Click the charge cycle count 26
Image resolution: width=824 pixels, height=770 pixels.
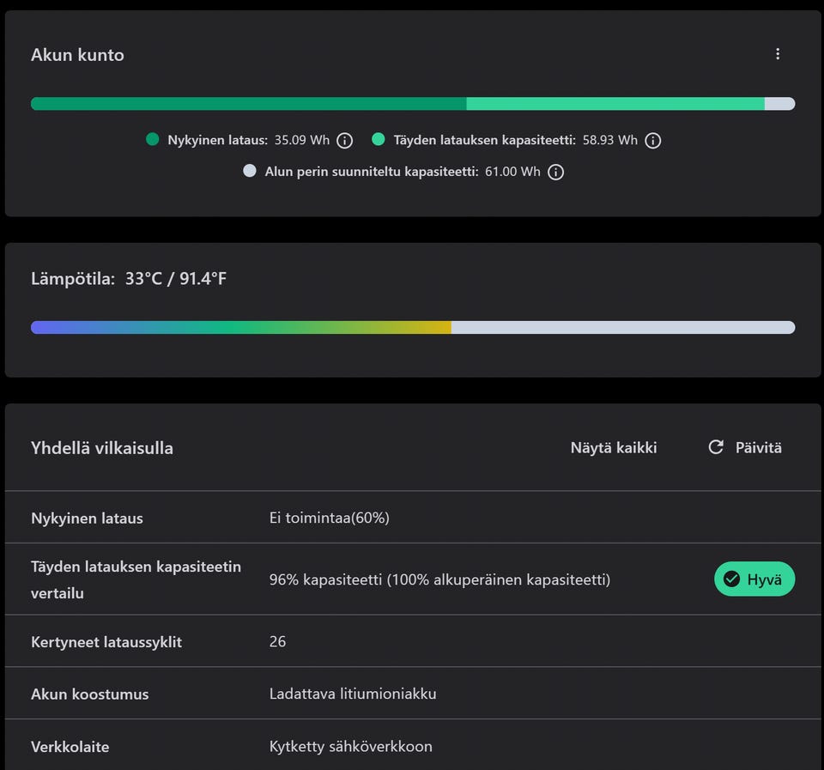point(277,641)
